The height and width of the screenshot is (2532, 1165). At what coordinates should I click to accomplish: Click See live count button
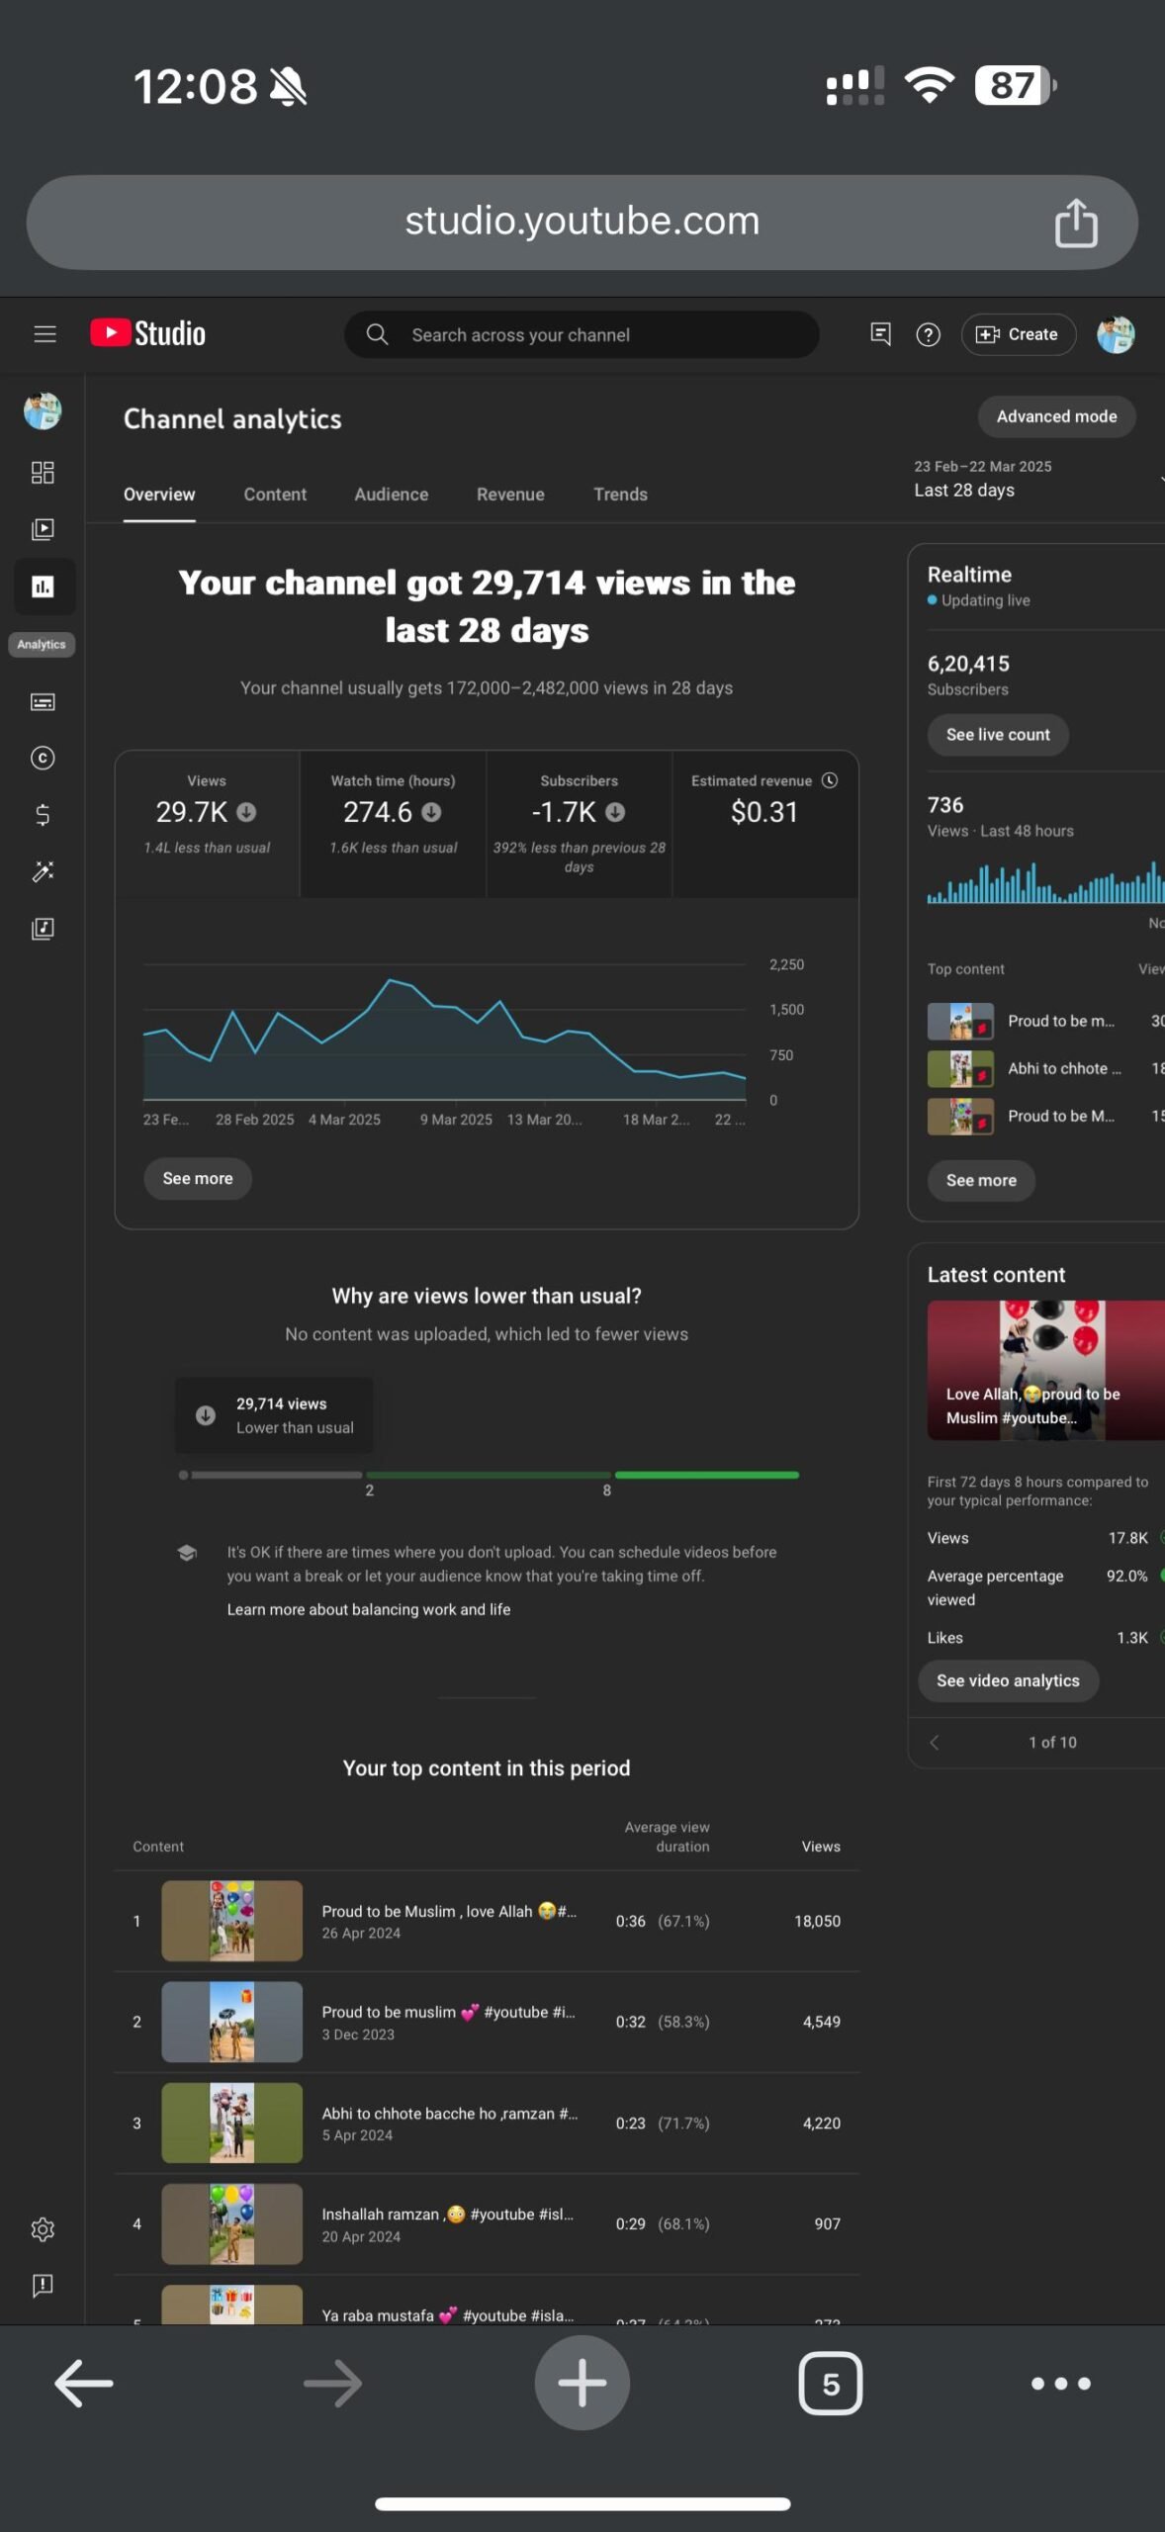click(x=998, y=735)
